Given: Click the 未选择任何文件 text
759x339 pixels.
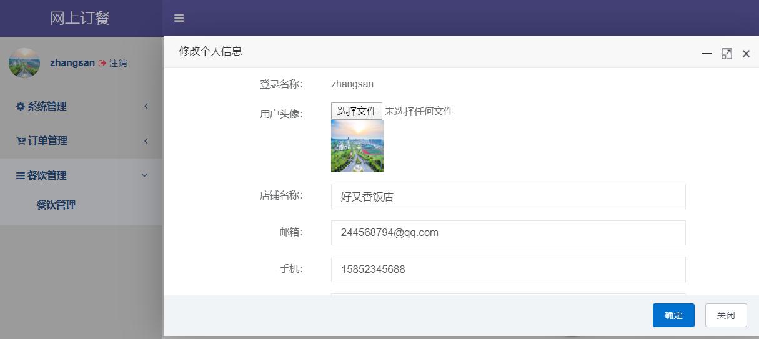Looking at the screenshot, I should pos(419,111).
